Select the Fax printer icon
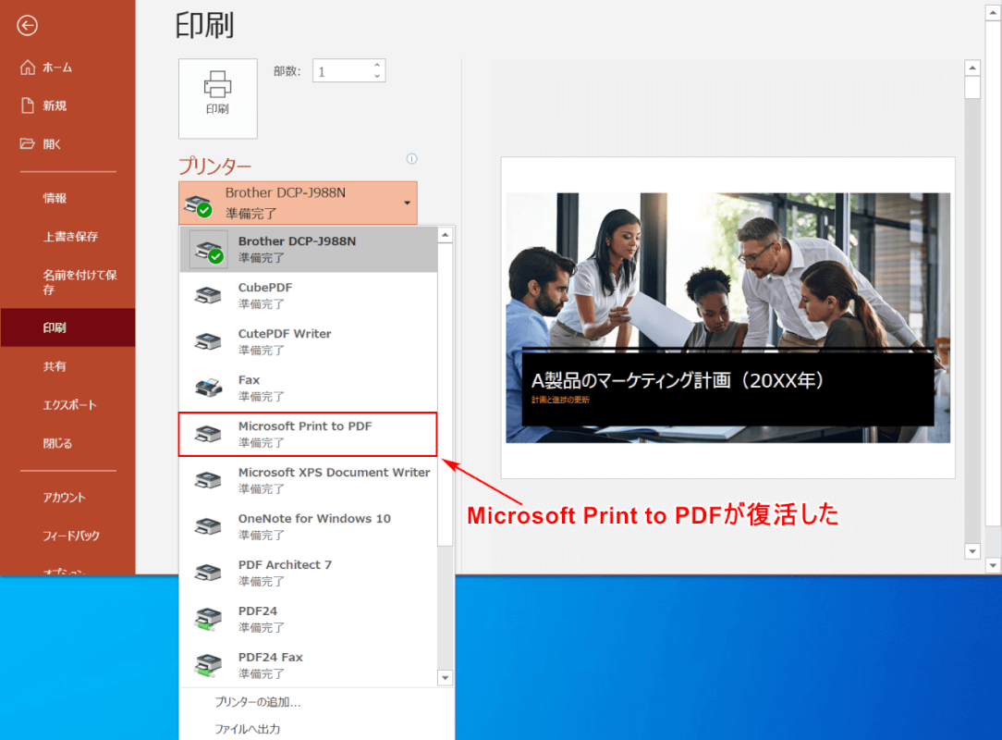Screen dimensions: 1002x740 [207, 387]
